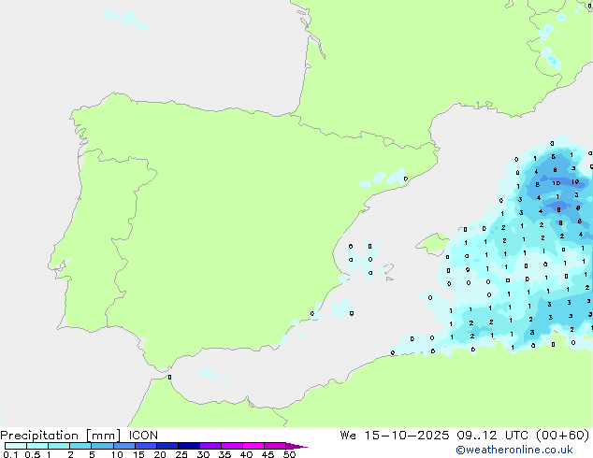The width and height of the screenshot is (593, 458).
Task: Select the 2 mm legend color swatch
Action: [x=80, y=446]
